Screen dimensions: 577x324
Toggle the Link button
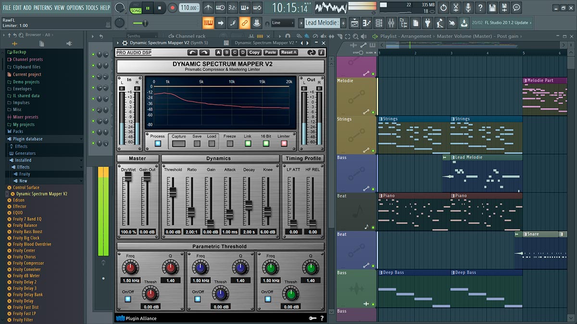coord(248,143)
